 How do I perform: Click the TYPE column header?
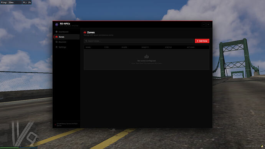(x=106, y=47)
